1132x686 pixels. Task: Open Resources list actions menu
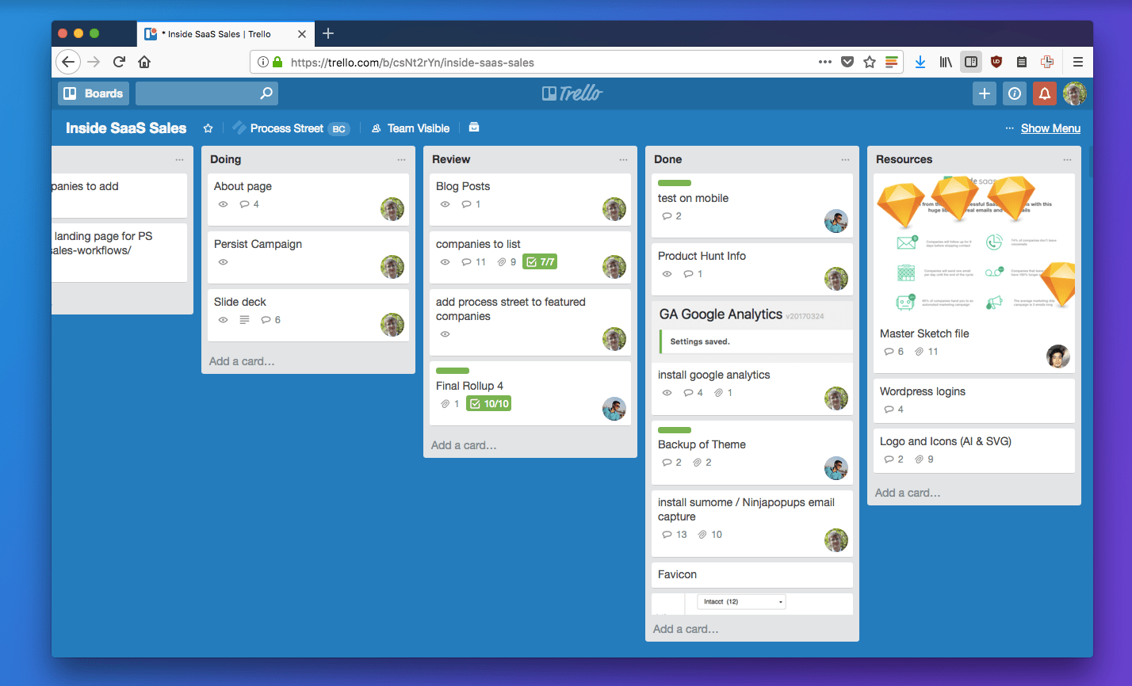pyautogui.click(x=1067, y=159)
